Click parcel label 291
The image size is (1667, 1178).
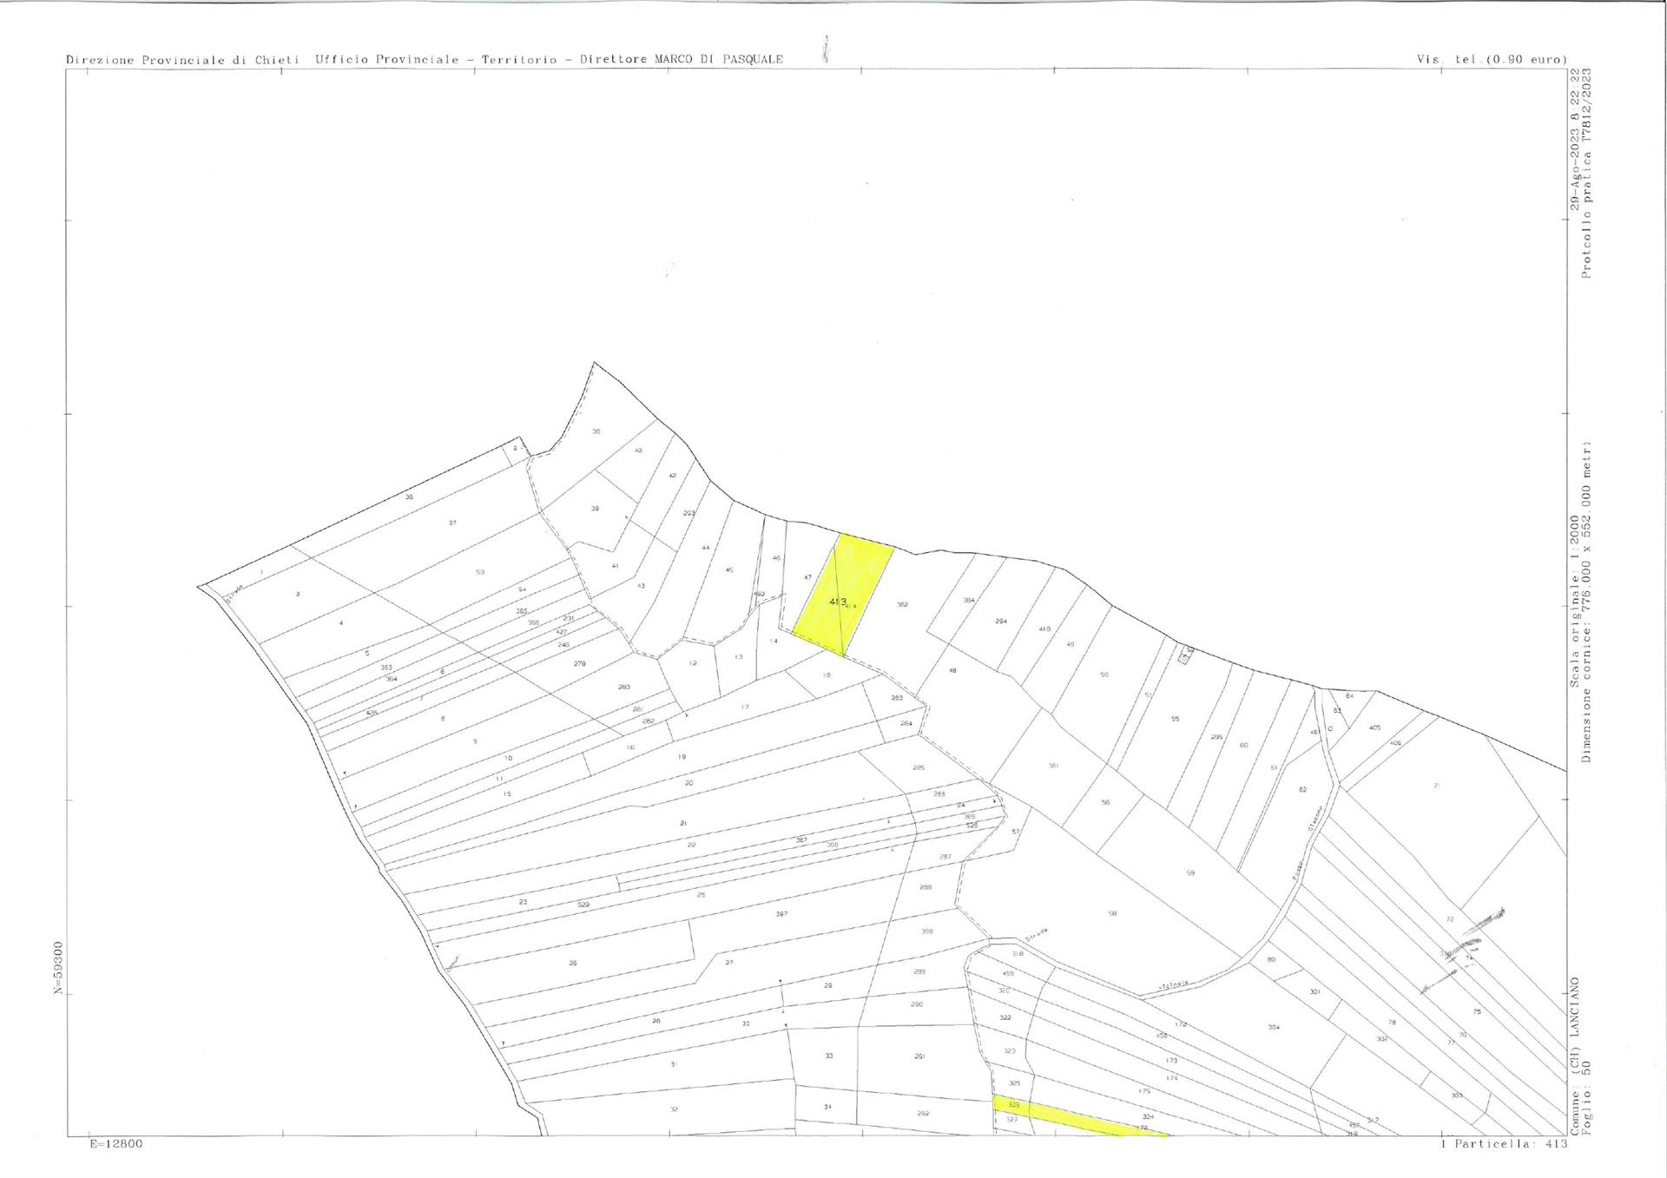coord(919,1056)
